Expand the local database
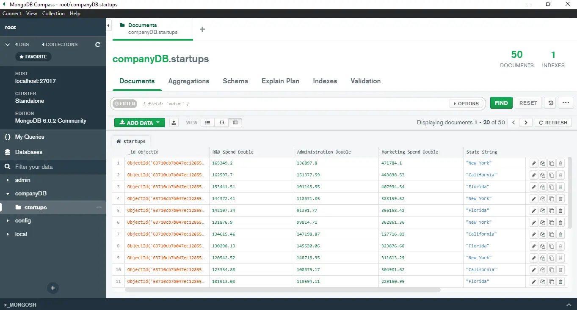The width and height of the screenshot is (577, 310). 8,234
